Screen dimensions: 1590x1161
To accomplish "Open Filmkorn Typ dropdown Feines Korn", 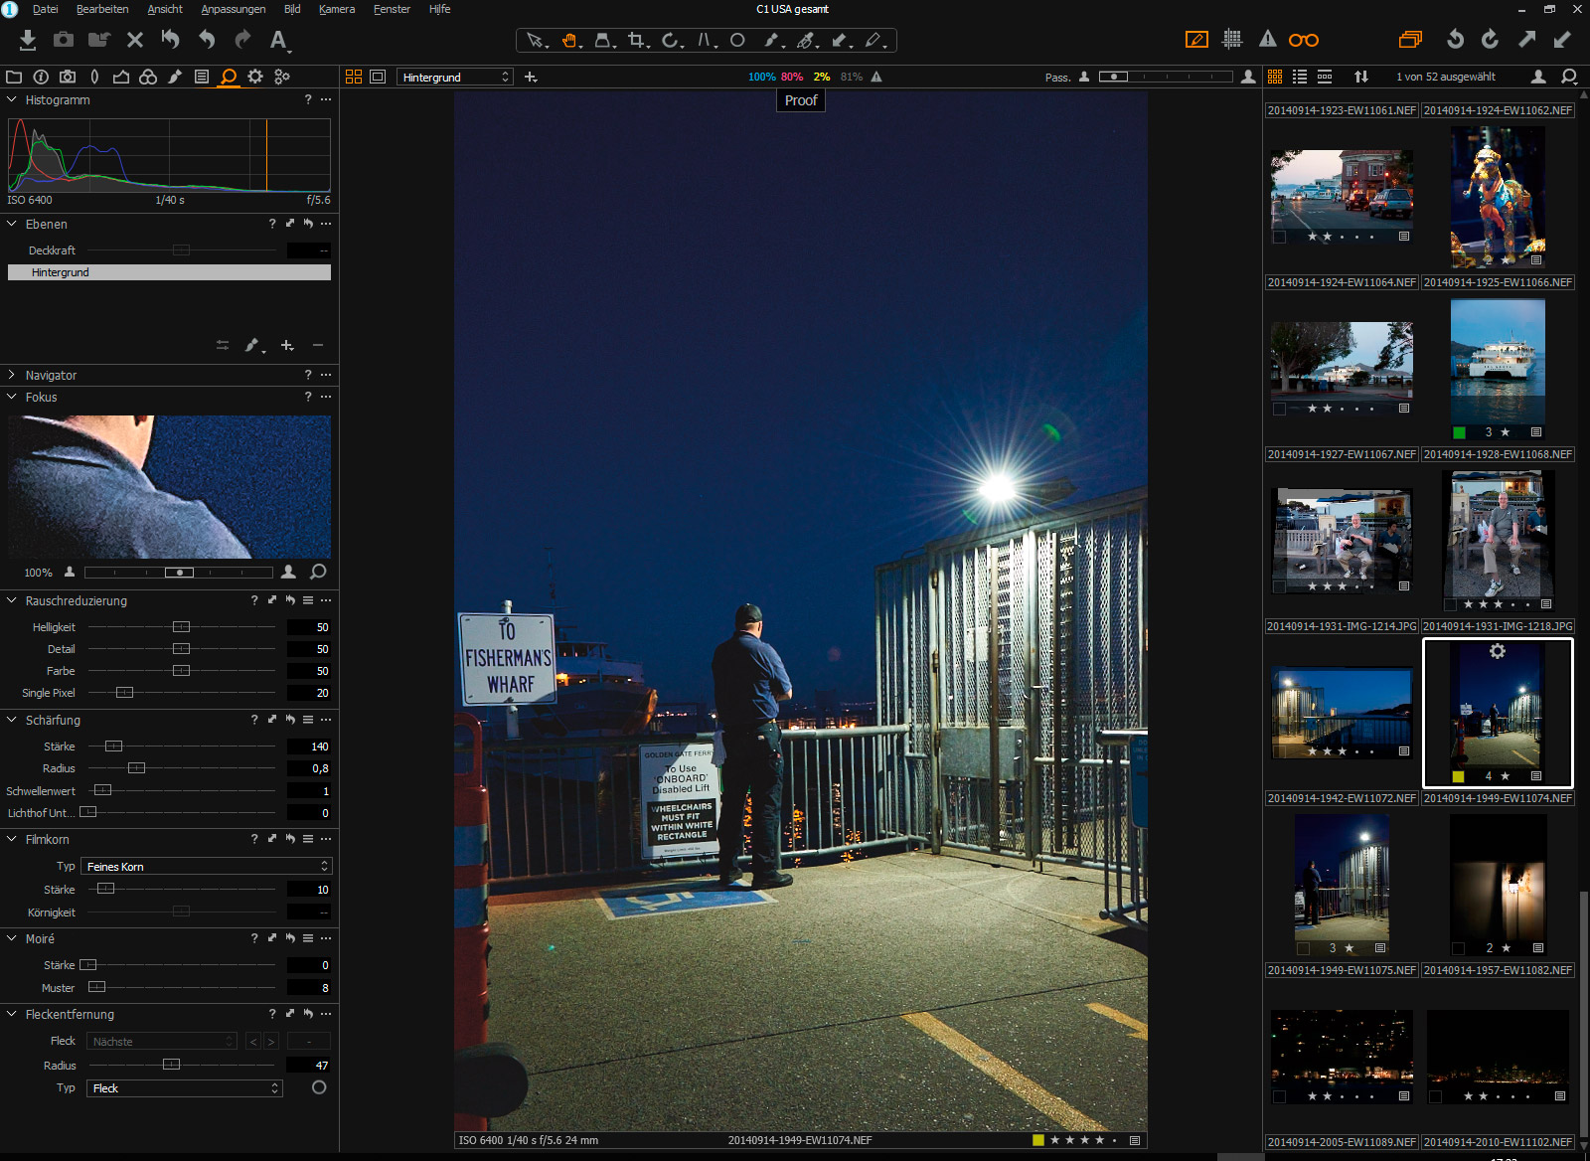I will [207, 867].
